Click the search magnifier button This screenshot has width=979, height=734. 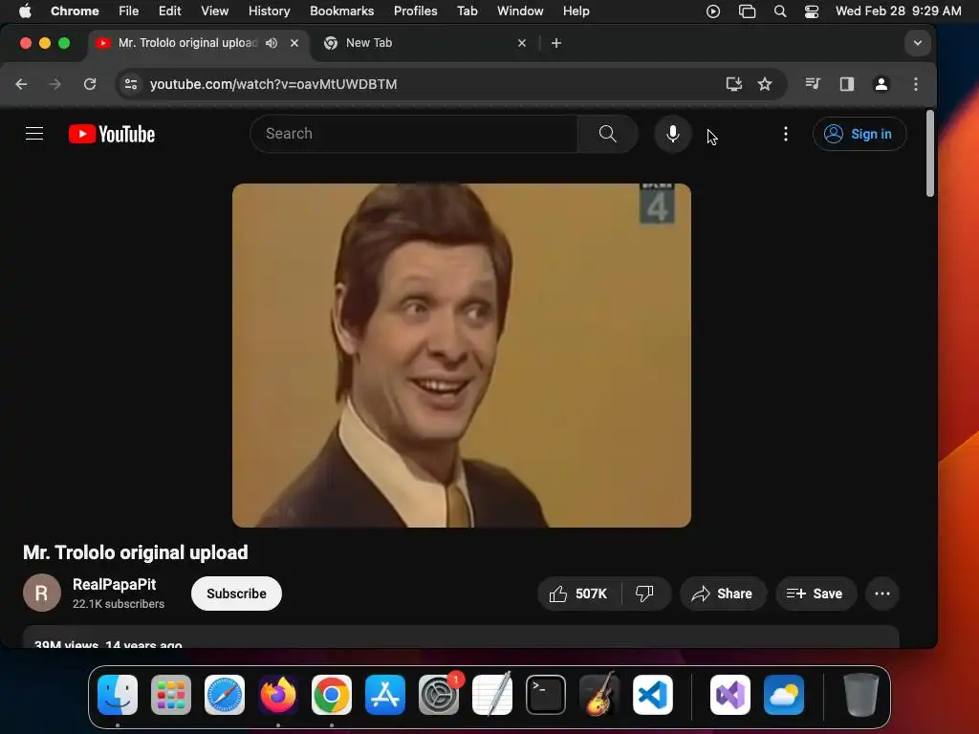(x=607, y=134)
